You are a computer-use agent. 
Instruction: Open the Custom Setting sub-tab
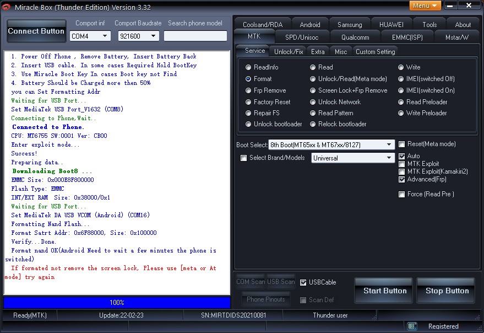(375, 52)
